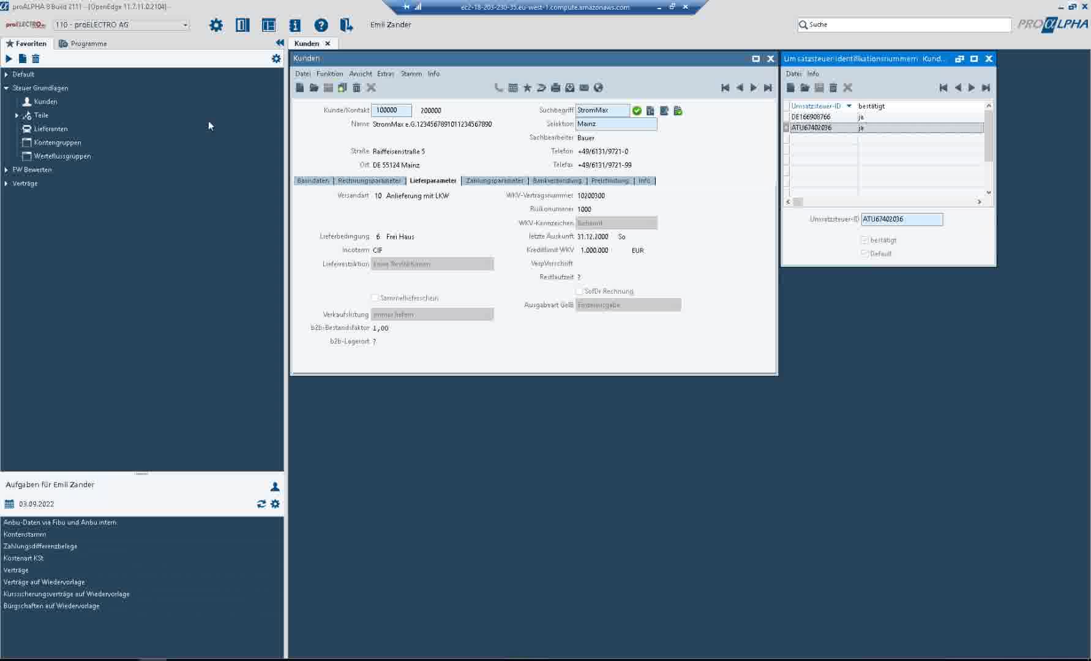Open the Lieferanten favorite
The height and width of the screenshot is (661, 1091).
(51, 129)
